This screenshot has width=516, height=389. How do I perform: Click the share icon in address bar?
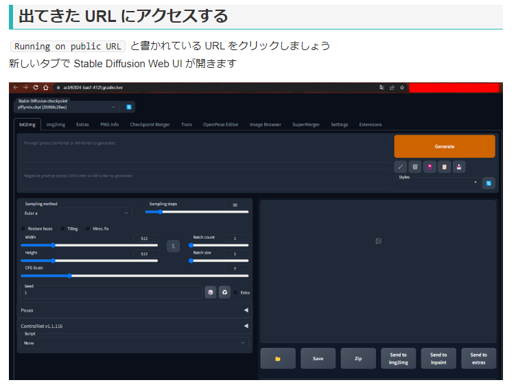[392, 88]
